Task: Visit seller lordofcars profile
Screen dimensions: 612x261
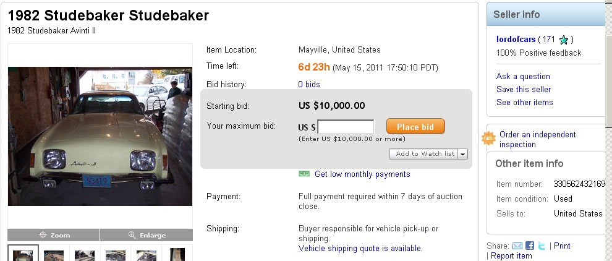Action: click(x=516, y=40)
